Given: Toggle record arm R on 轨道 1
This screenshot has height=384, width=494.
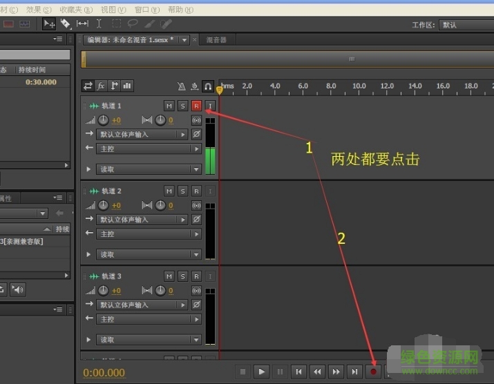Looking at the screenshot, I should click(196, 106).
